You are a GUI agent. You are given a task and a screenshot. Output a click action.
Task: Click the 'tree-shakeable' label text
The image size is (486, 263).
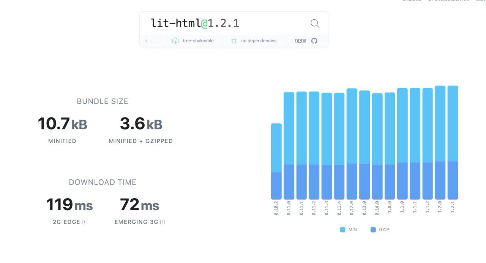tap(198, 41)
